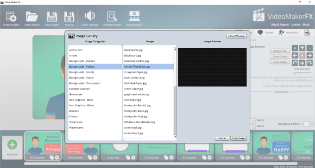The image size is (315, 168).
Task: Click the Create project icon
Action: [11, 17]
